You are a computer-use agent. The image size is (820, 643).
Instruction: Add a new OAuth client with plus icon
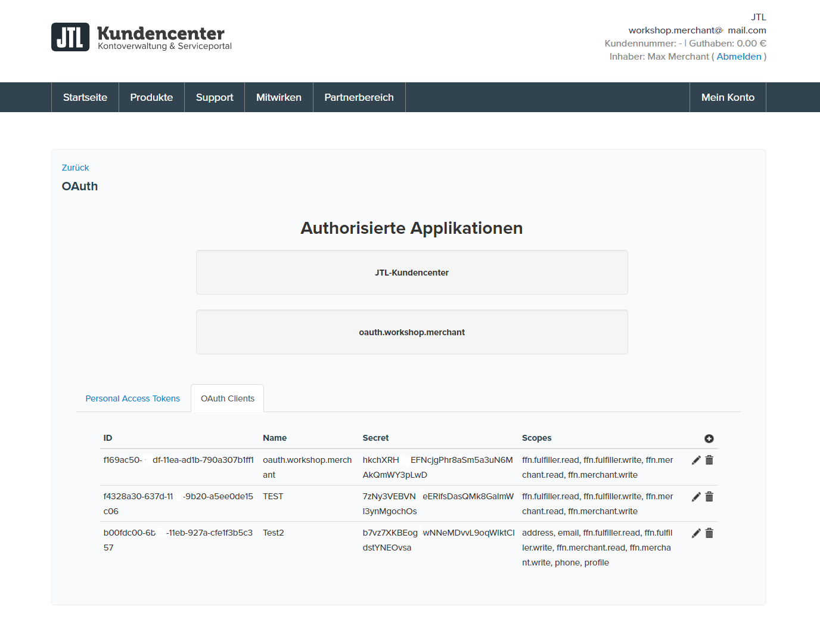[x=709, y=438]
